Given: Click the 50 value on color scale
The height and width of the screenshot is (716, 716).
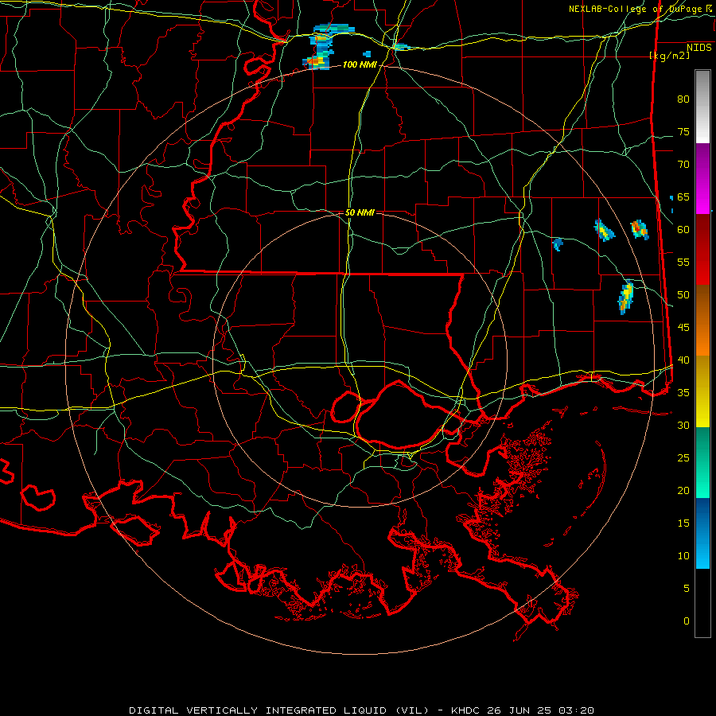Looking at the screenshot, I should pyautogui.click(x=683, y=295).
